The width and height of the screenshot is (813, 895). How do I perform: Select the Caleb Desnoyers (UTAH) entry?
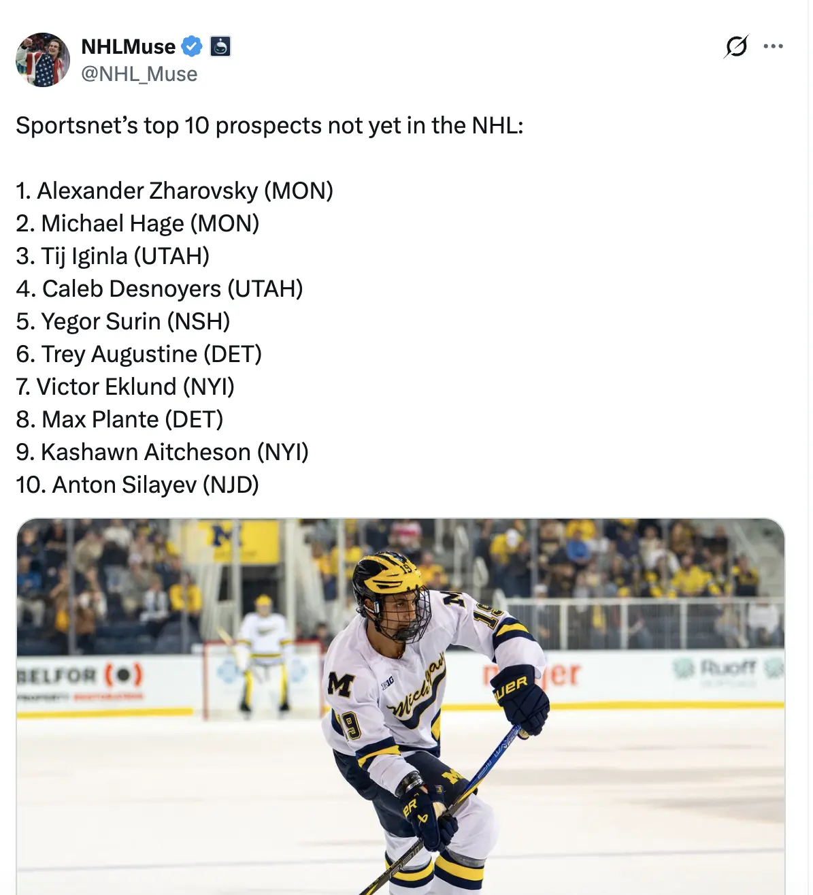pos(159,289)
